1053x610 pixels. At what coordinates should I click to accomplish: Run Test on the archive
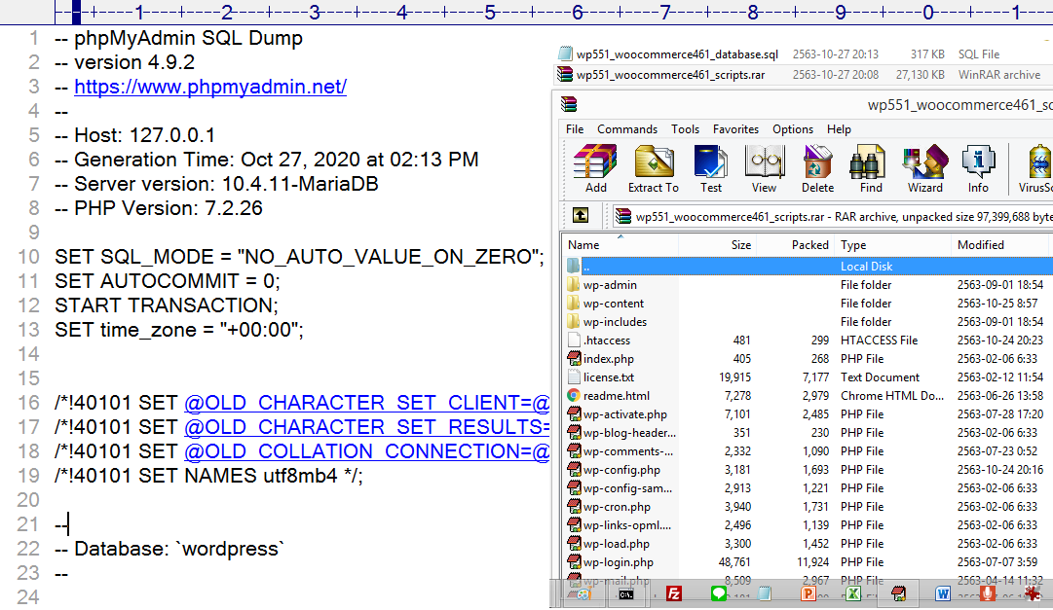tap(711, 168)
